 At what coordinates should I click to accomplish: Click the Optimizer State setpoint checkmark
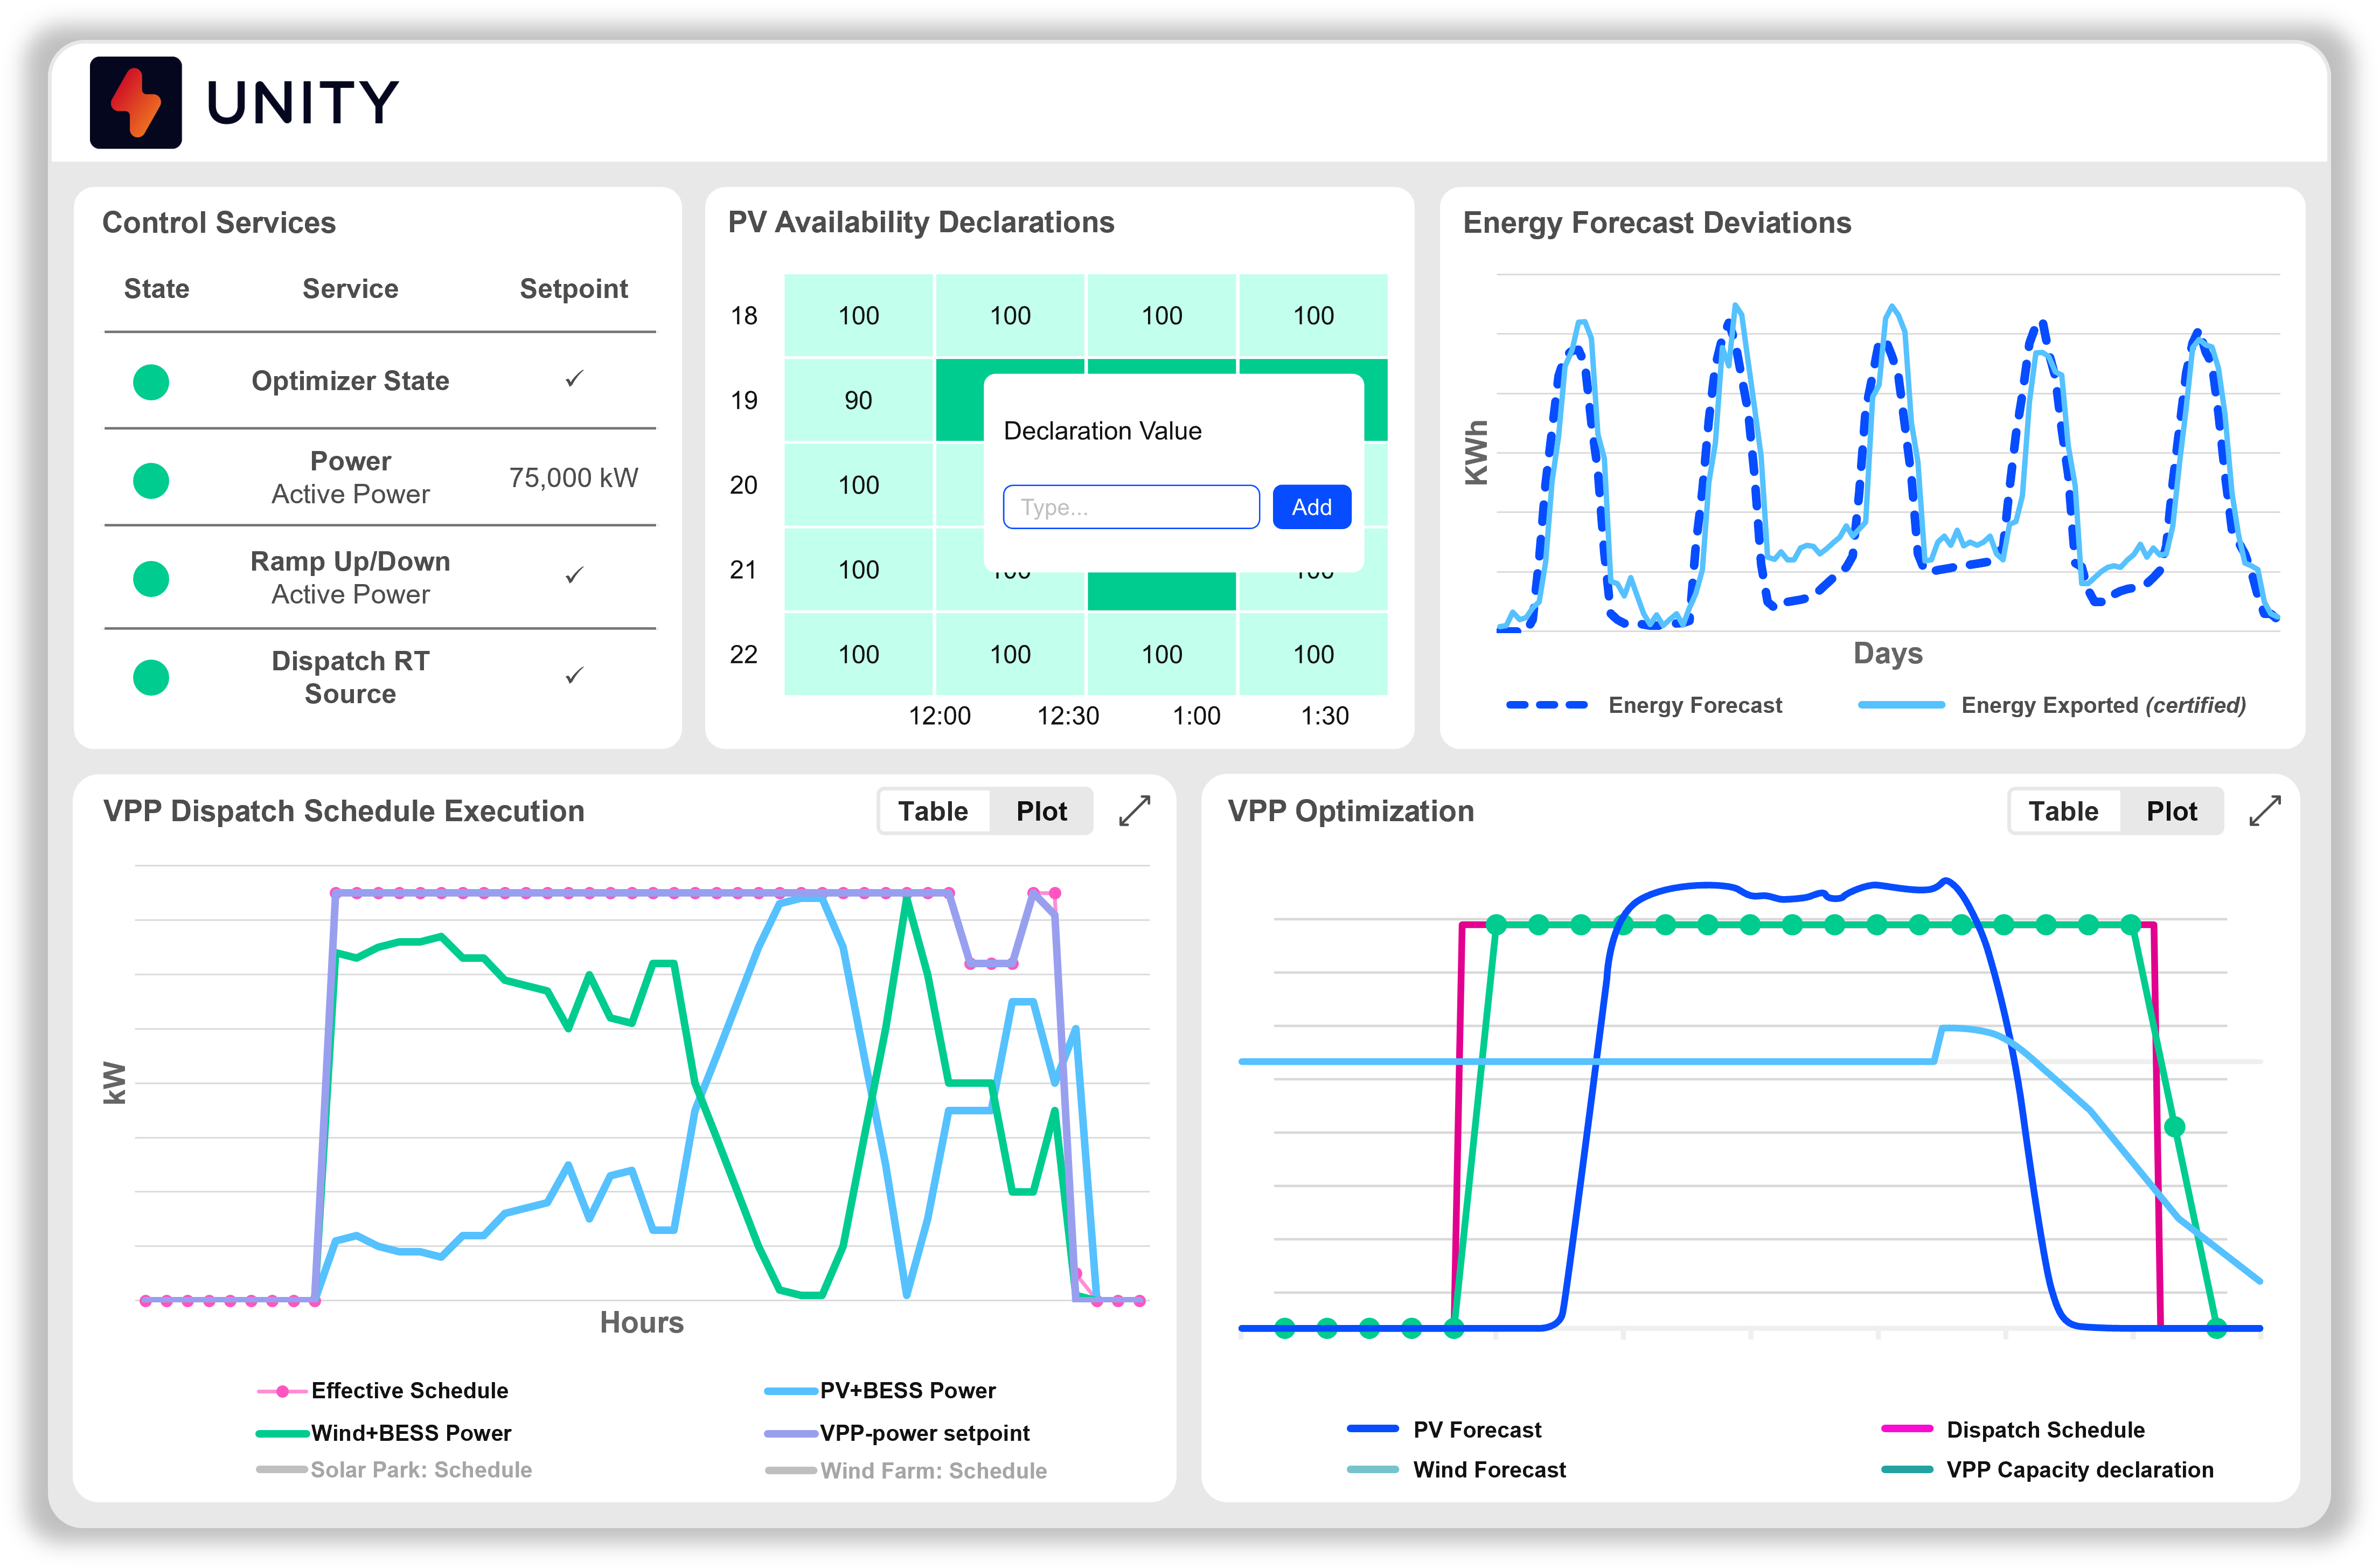pos(573,379)
